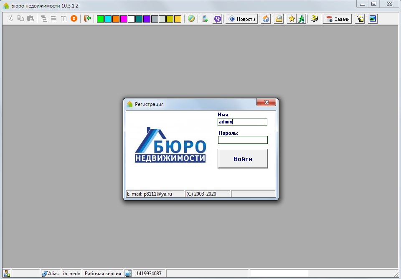Select the orange color swatch
This screenshot has width=401, height=279.
[116, 19]
